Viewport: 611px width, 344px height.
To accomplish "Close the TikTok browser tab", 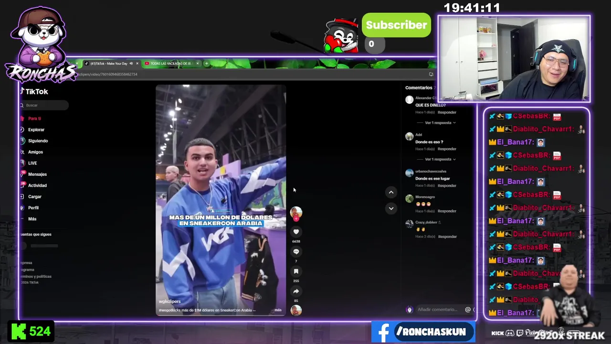I will (x=137, y=64).
